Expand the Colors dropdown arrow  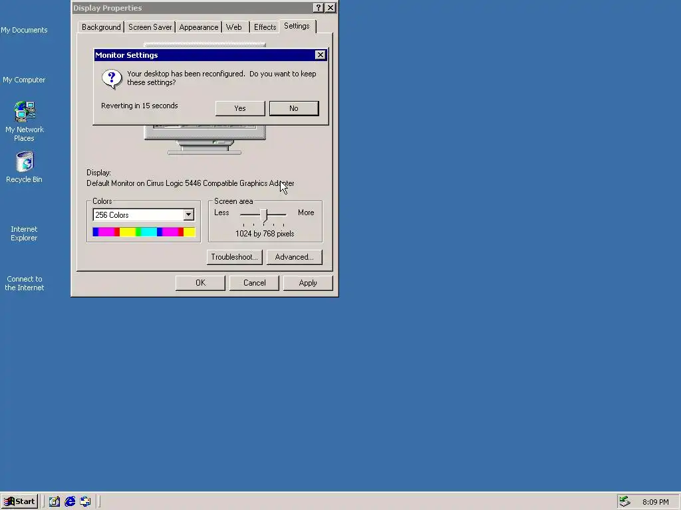point(188,214)
